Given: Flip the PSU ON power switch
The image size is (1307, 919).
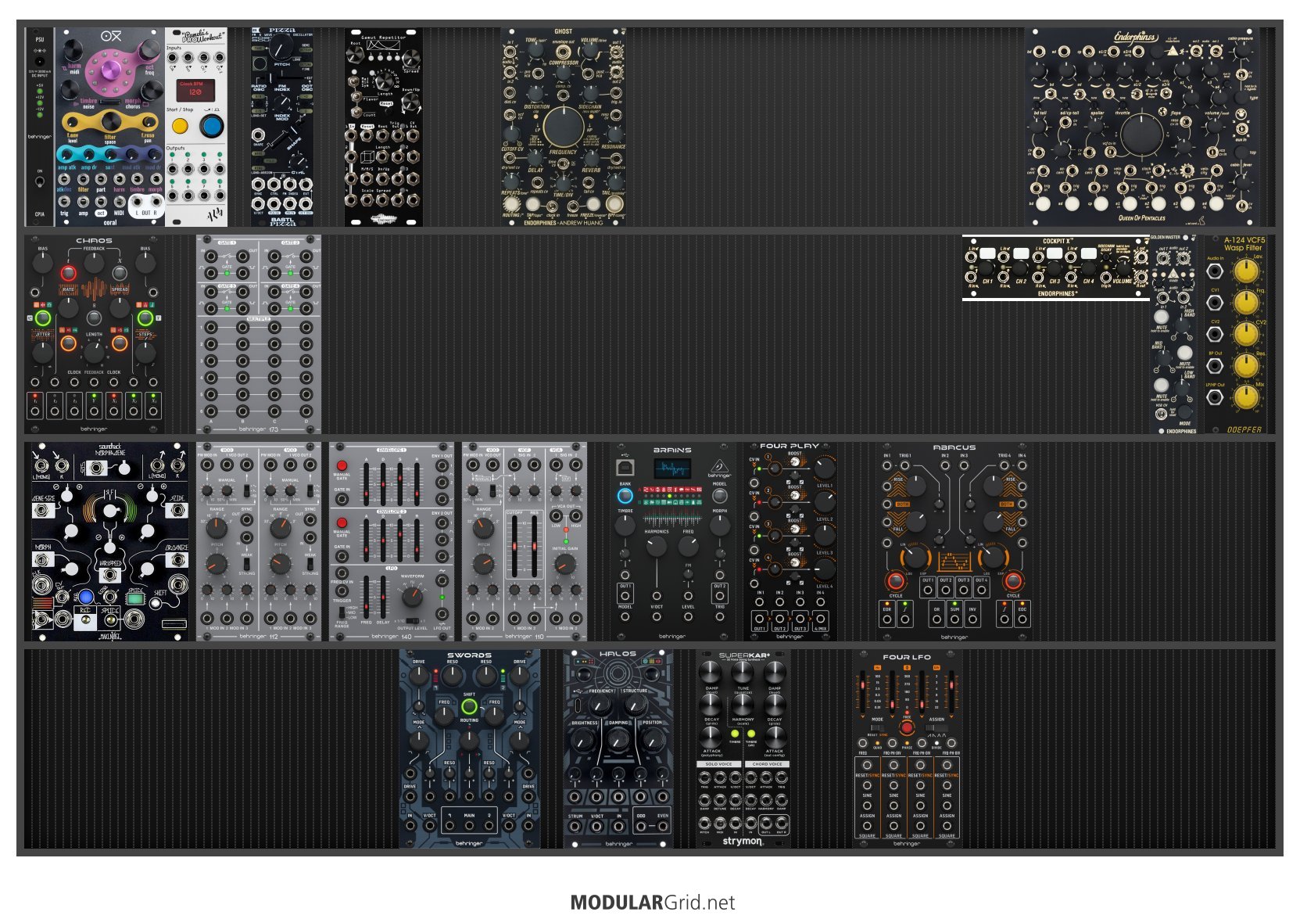Looking at the screenshot, I should click(40, 181).
